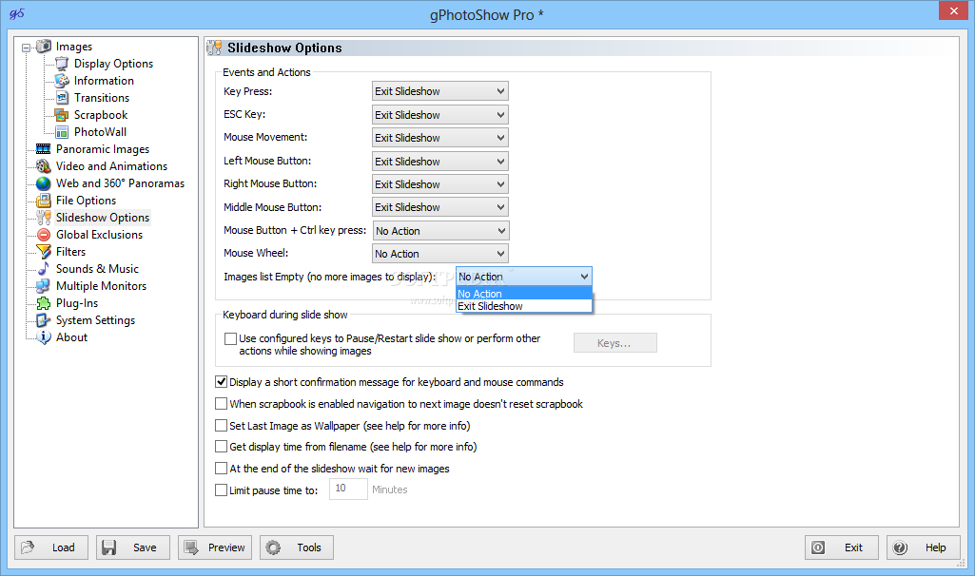Check Limit pause time to option
This screenshot has width=975, height=576.
click(x=221, y=490)
